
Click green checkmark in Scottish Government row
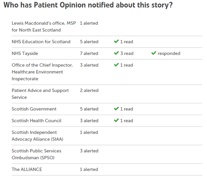[116, 109]
